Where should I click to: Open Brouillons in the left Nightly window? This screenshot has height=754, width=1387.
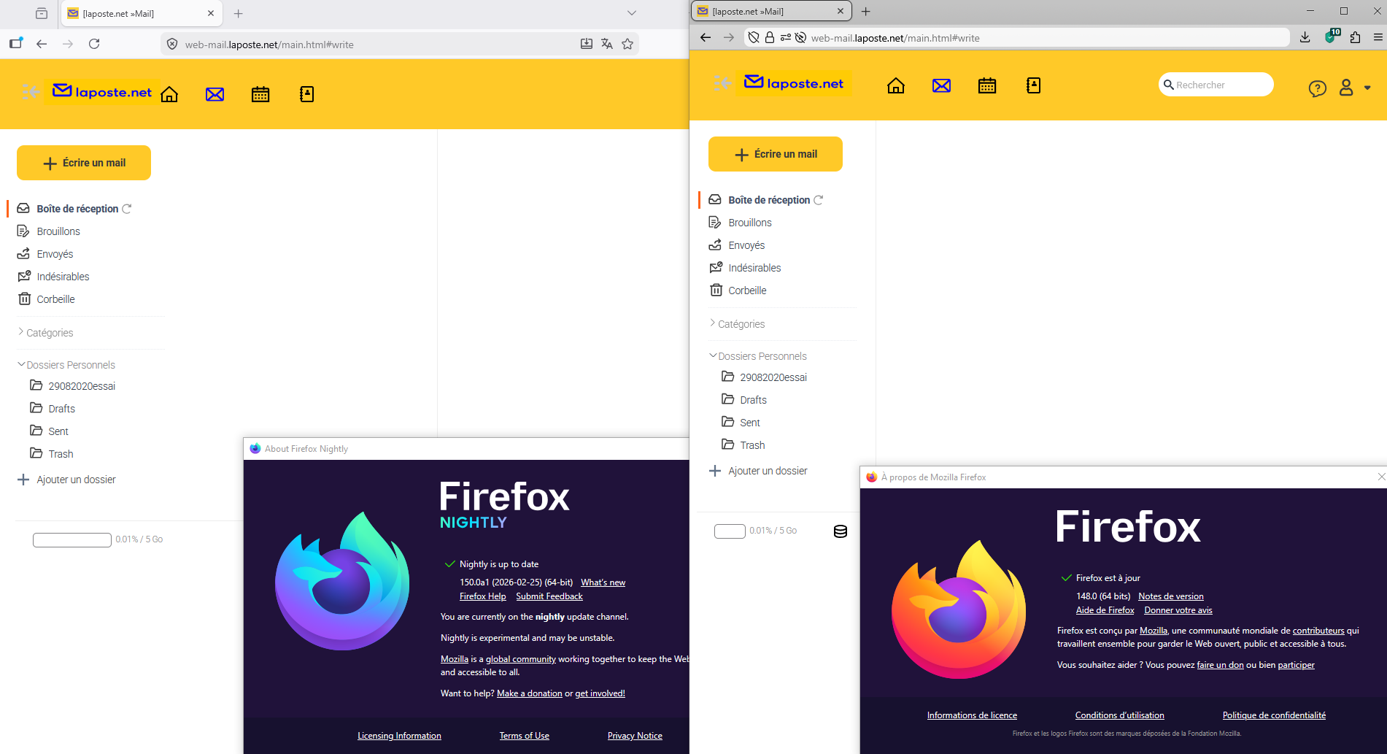(x=58, y=231)
